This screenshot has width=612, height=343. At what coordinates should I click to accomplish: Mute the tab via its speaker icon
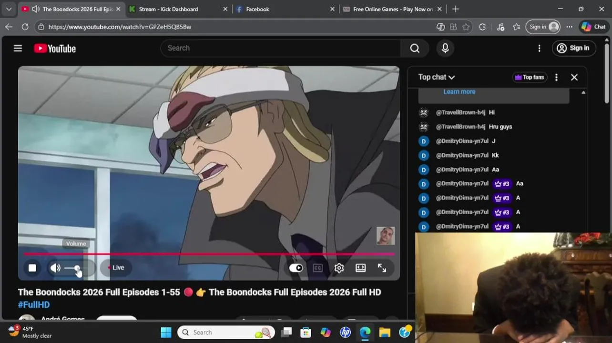coord(35,9)
